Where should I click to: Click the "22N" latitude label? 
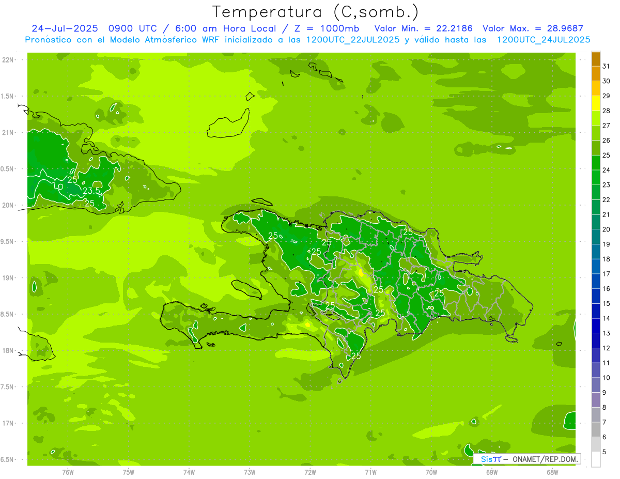tap(8, 60)
